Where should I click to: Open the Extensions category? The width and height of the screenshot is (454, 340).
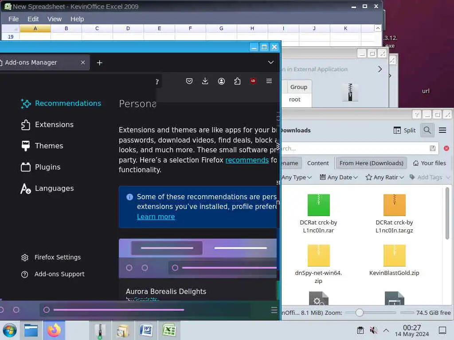click(47, 124)
